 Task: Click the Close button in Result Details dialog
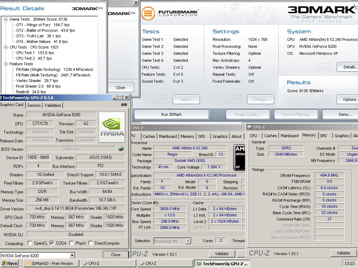(120, 88)
